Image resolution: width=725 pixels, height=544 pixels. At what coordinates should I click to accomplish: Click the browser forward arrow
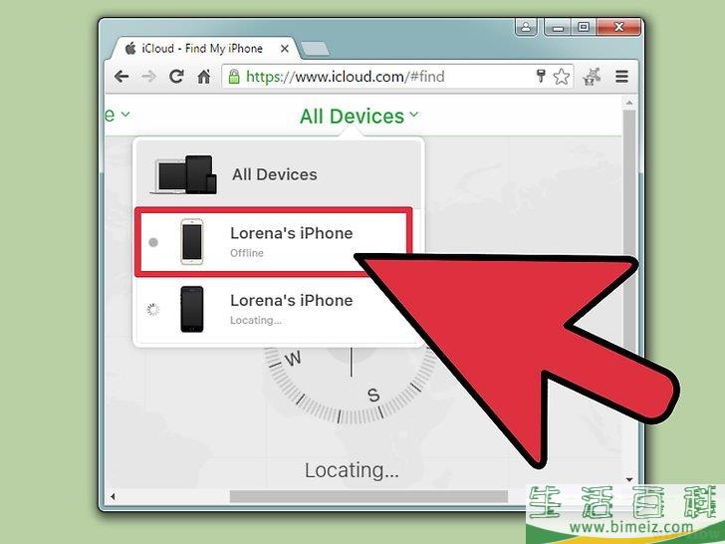tap(149, 77)
